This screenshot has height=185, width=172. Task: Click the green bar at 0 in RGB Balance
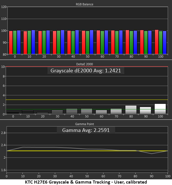click(x=15, y=42)
